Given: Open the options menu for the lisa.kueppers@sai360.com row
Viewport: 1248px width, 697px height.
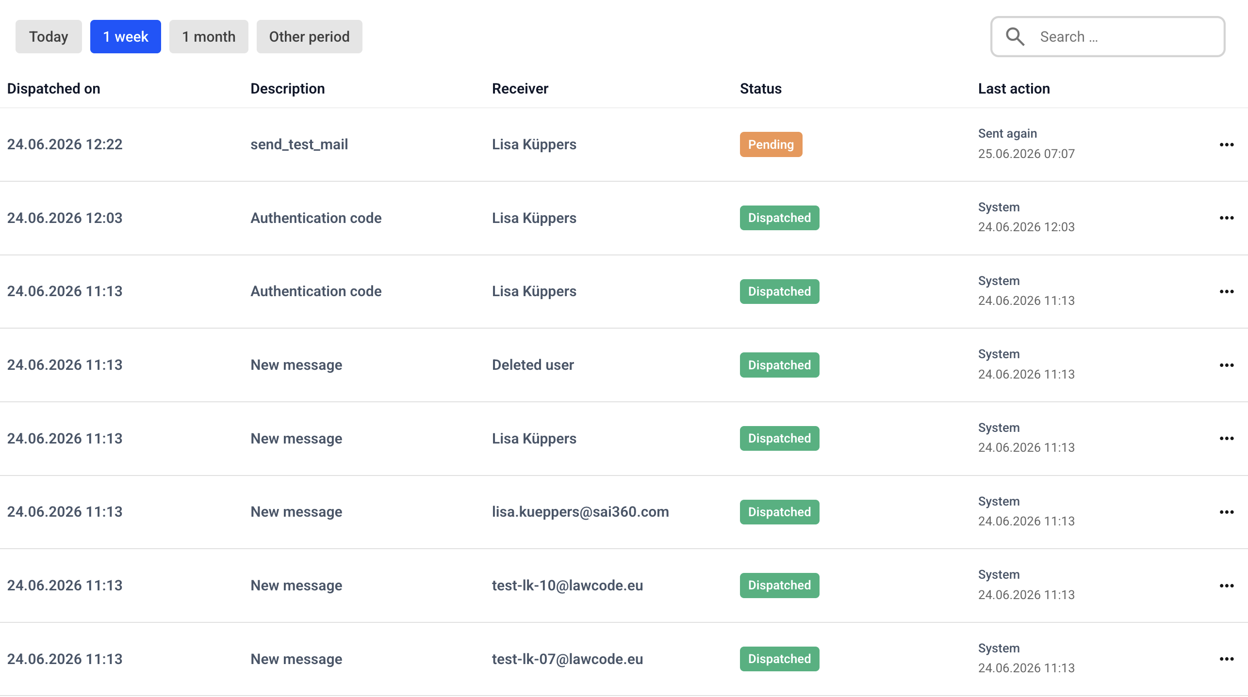Looking at the screenshot, I should click(x=1227, y=512).
